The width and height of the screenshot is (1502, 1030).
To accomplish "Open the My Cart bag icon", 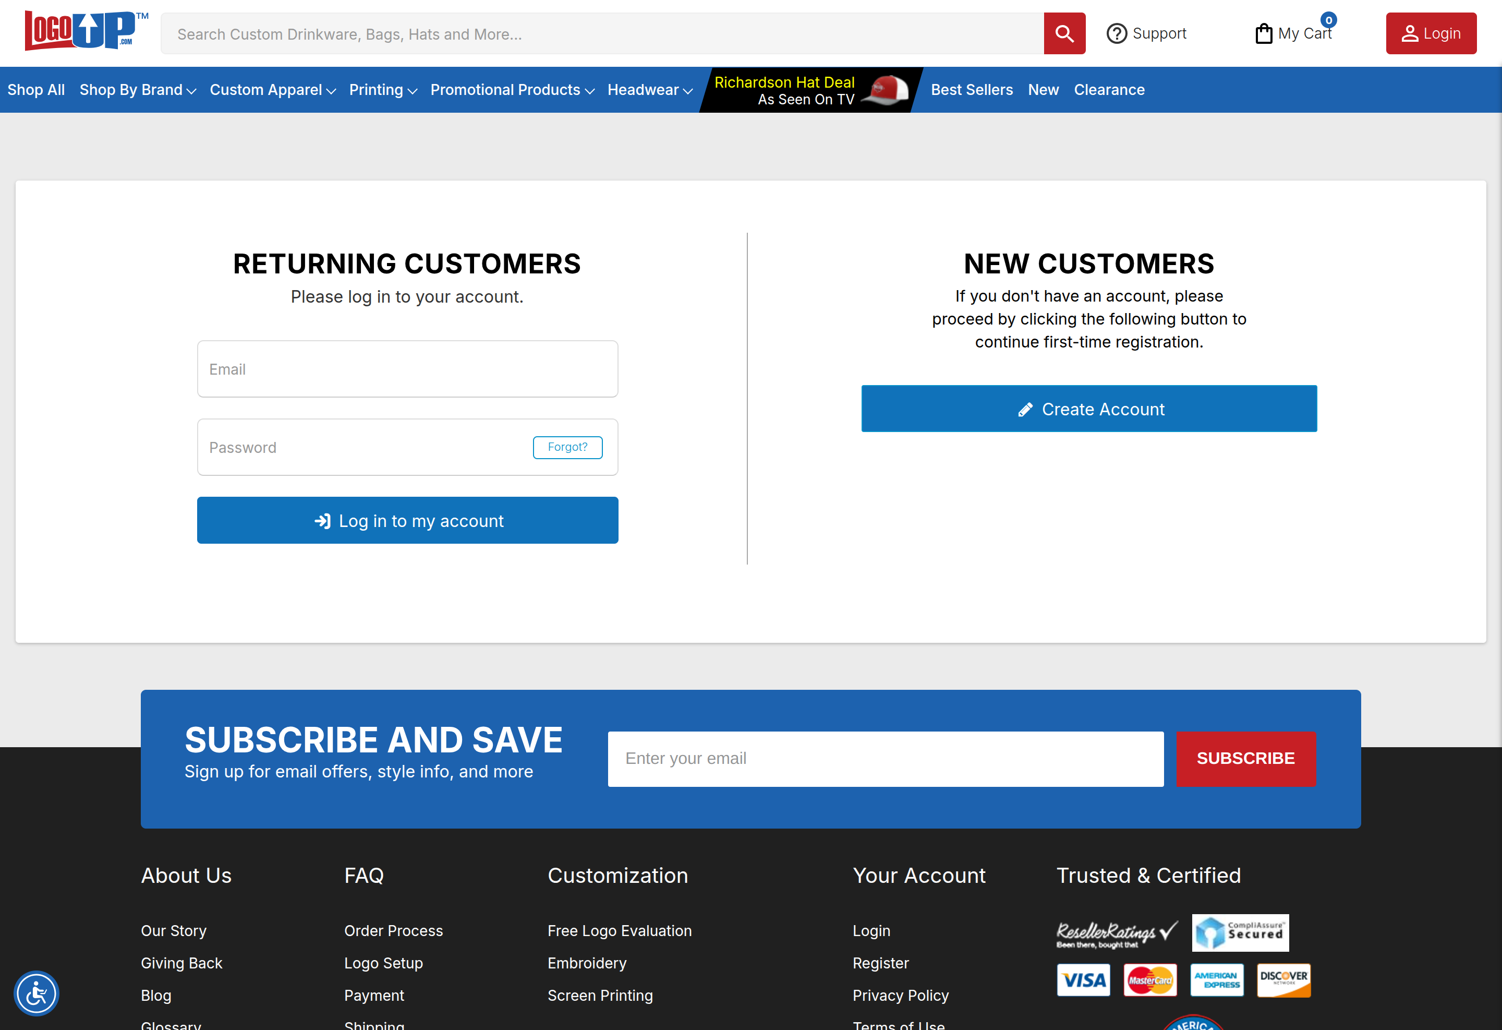I will click(1264, 33).
